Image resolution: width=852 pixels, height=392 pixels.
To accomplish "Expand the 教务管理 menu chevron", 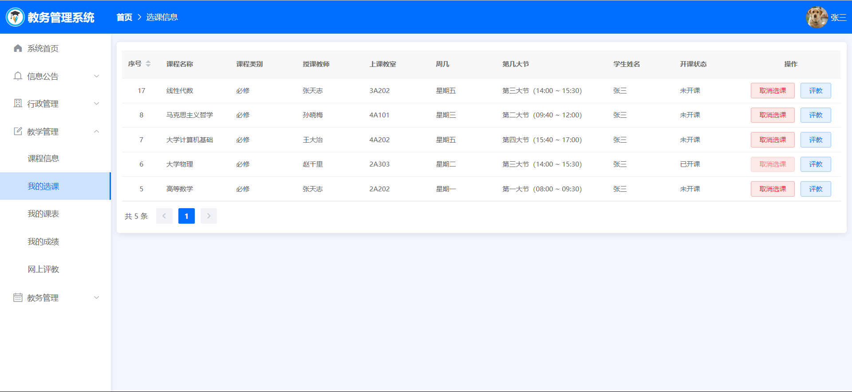I will coord(97,298).
